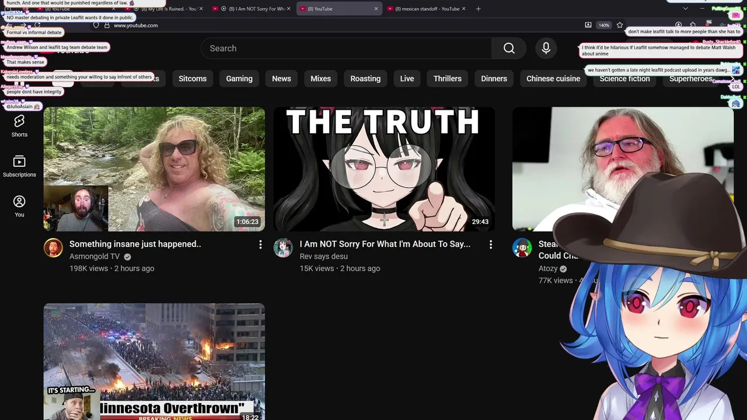
Task: Close the active YouTube tab
Action: (376, 9)
